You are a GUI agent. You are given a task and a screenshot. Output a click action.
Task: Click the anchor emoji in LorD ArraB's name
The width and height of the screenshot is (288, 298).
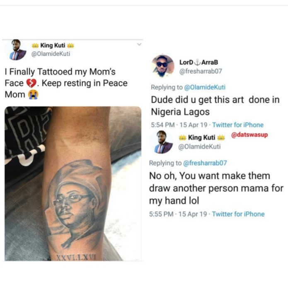coord(197,62)
